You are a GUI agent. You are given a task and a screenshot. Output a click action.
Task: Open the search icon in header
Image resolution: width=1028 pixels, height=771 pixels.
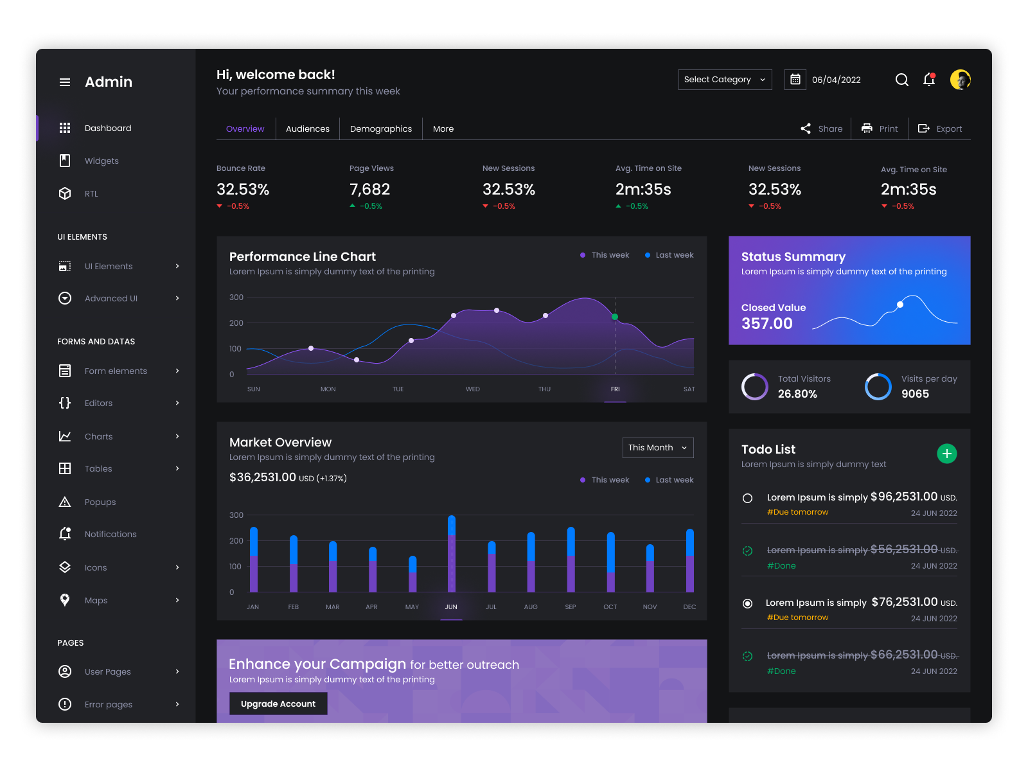coord(902,80)
